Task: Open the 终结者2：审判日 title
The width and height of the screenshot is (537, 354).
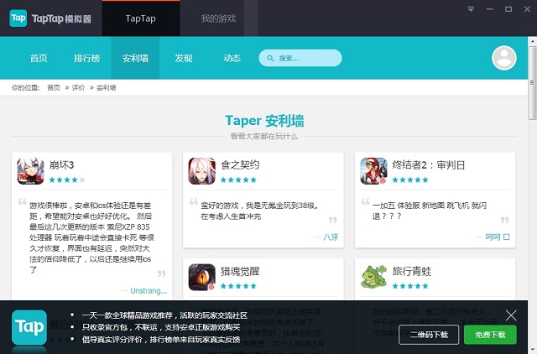Action: coord(429,165)
